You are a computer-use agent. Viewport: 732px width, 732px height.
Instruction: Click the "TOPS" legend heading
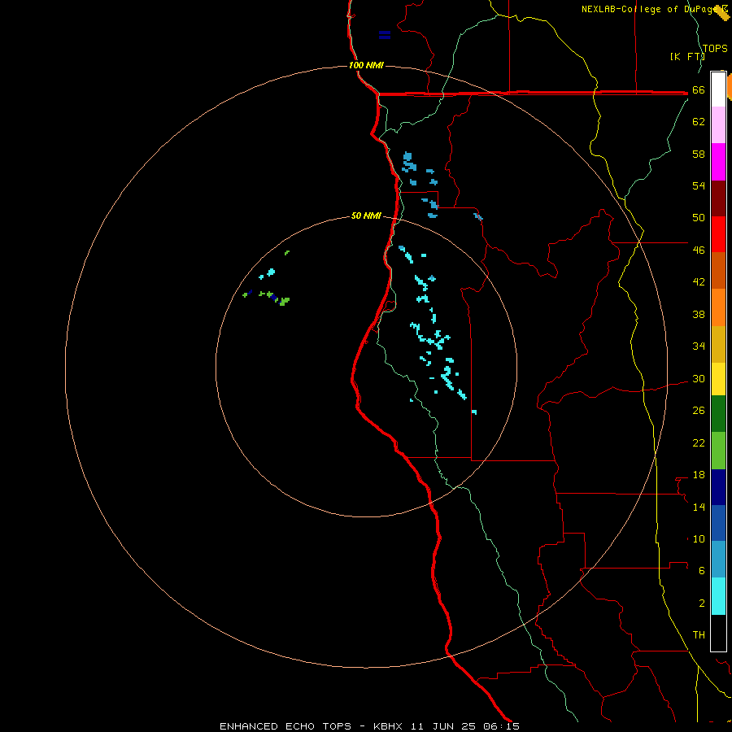715,48
